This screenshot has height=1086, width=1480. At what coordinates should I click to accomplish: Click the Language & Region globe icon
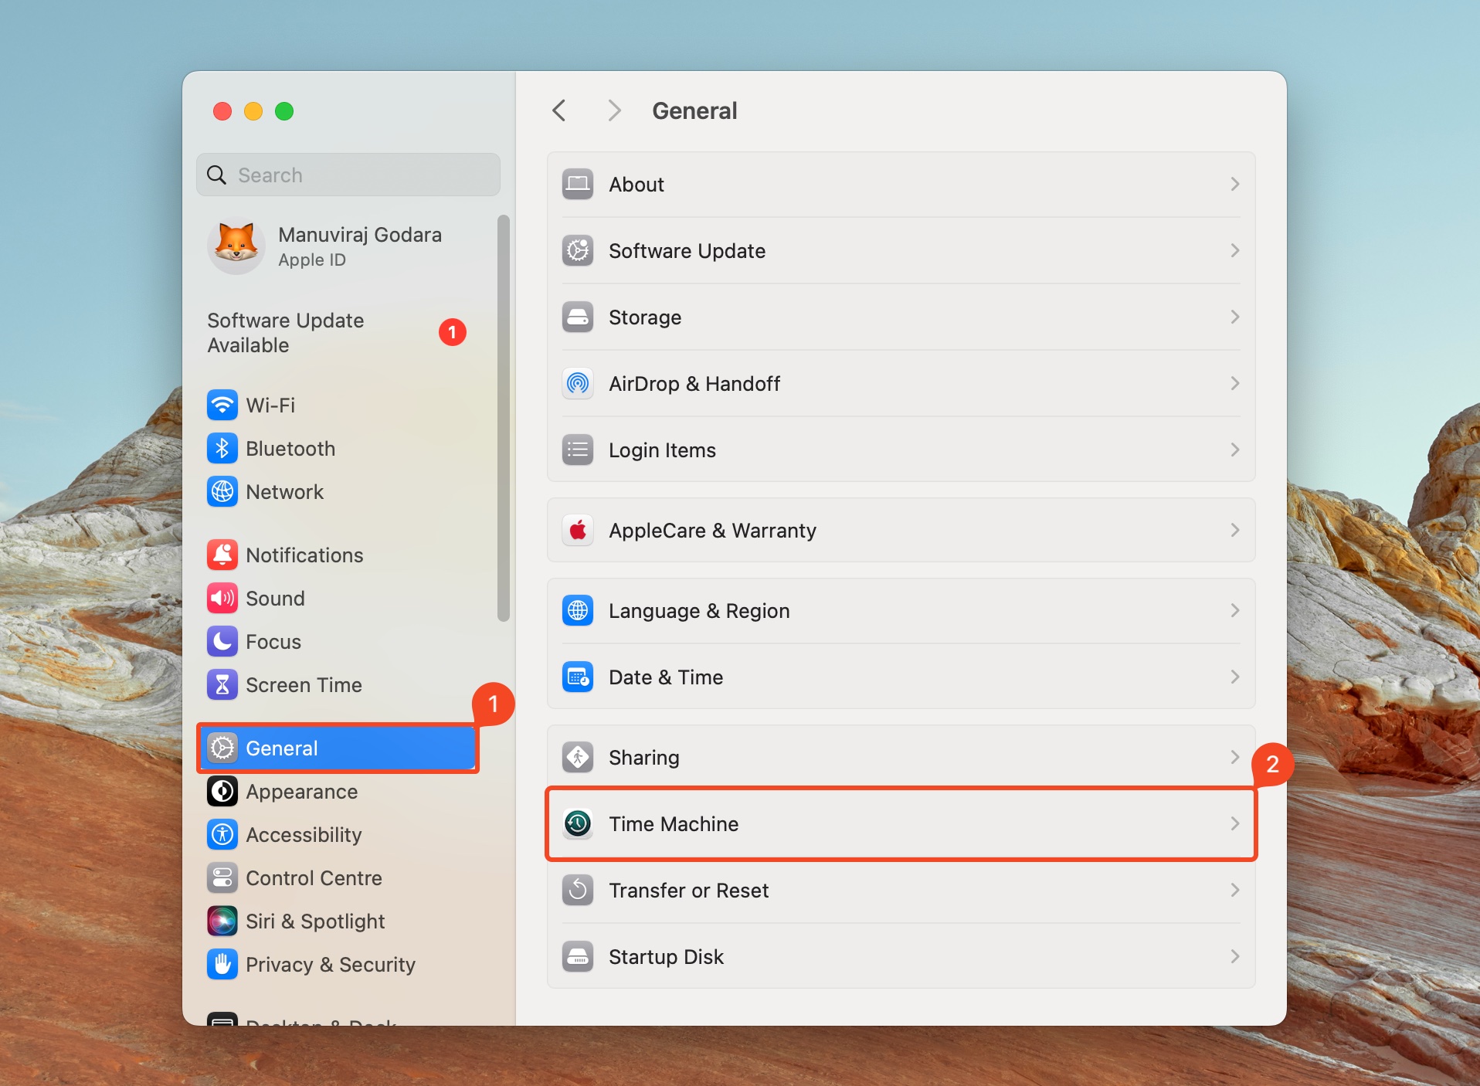point(578,610)
